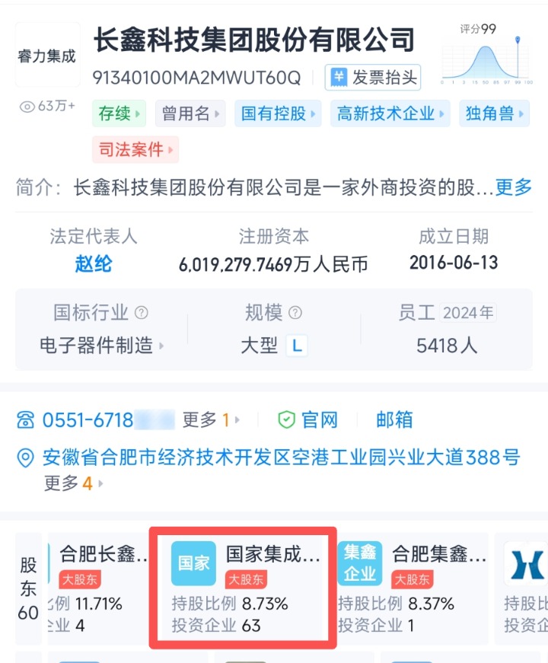Open the 国有控股 tag
Image resolution: width=548 pixels, height=663 pixels.
(x=278, y=113)
